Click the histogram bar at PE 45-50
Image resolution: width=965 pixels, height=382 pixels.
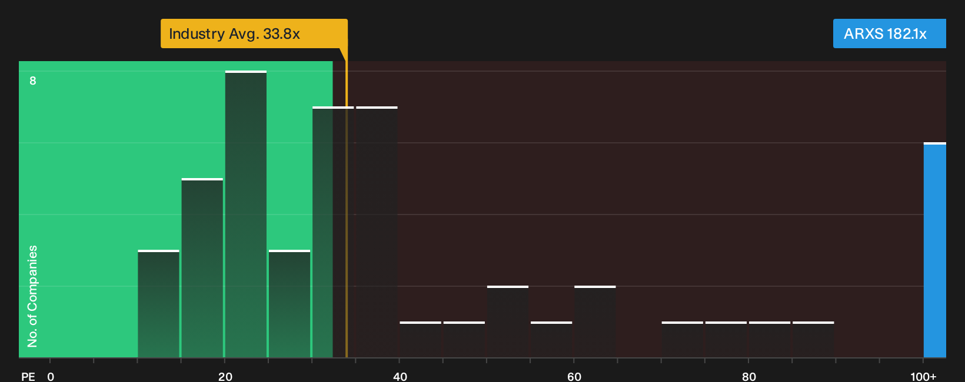point(464,340)
